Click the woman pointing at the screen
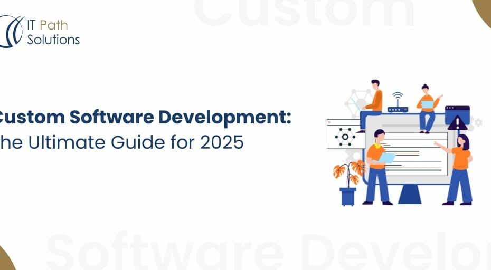 (459, 168)
